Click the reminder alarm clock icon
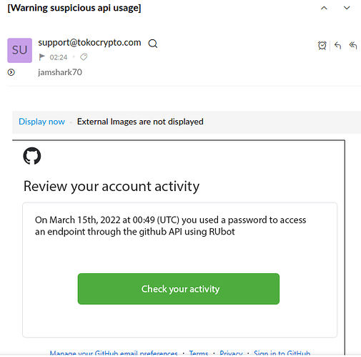The image size is (361, 357). click(322, 45)
